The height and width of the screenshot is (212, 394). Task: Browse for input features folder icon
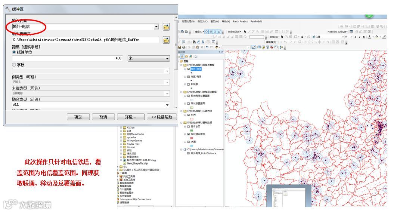click(166, 27)
